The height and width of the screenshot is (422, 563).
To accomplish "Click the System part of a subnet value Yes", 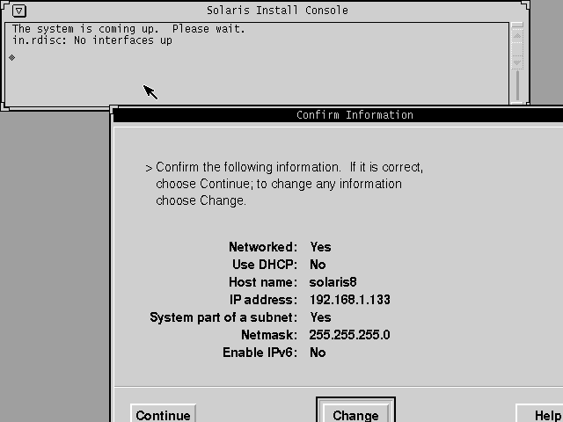I will click(x=320, y=317).
